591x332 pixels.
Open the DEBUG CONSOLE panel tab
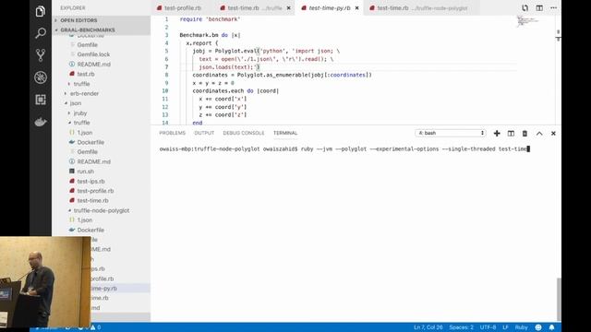244,133
